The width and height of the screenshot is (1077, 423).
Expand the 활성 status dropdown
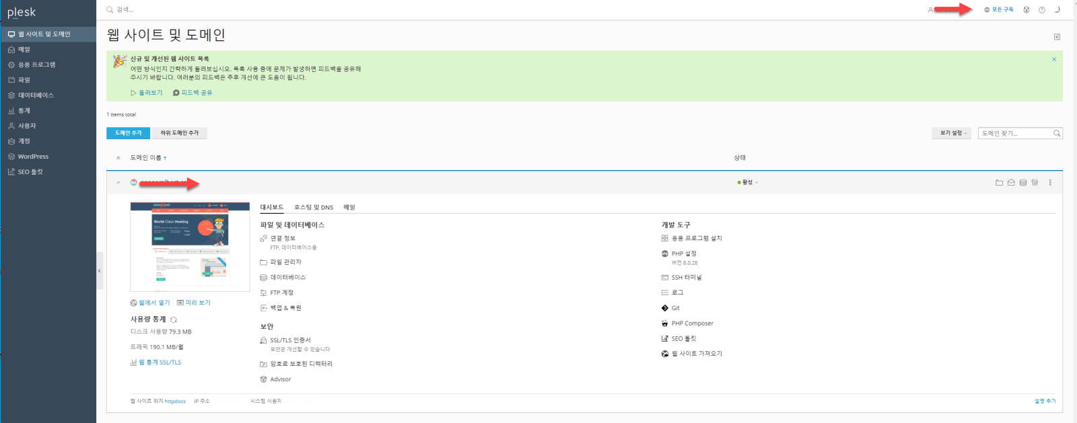point(748,182)
